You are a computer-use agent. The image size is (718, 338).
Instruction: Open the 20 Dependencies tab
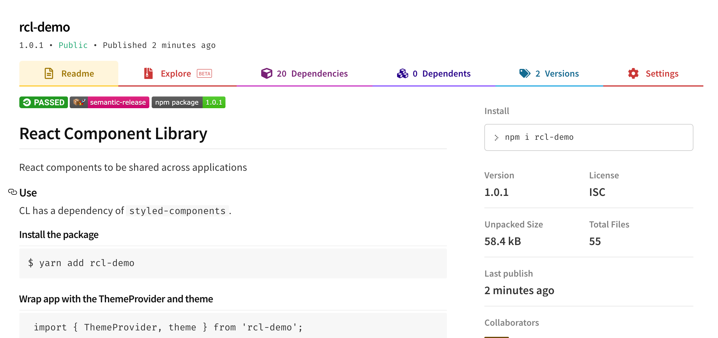[312, 73]
